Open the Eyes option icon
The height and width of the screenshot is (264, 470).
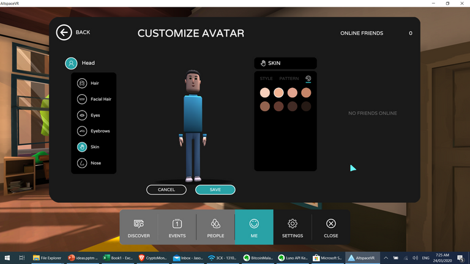pos(82,116)
